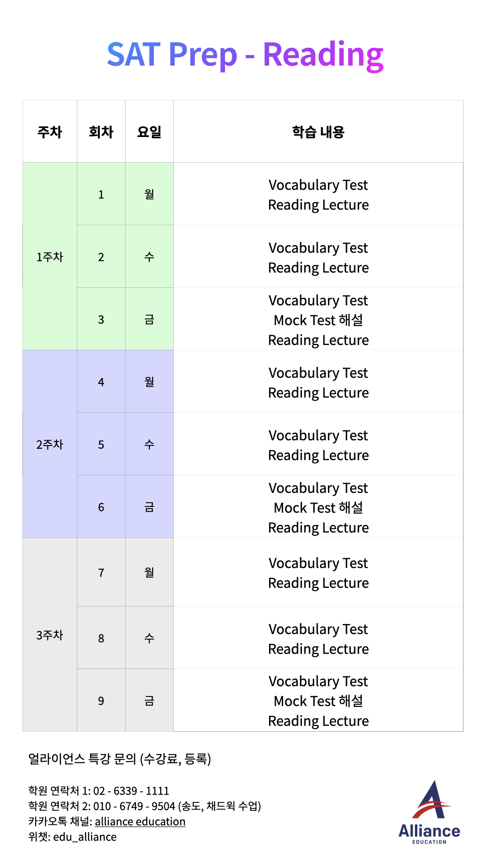Select session number 1 cell
This screenshot has width=486, height=865.
101,194
